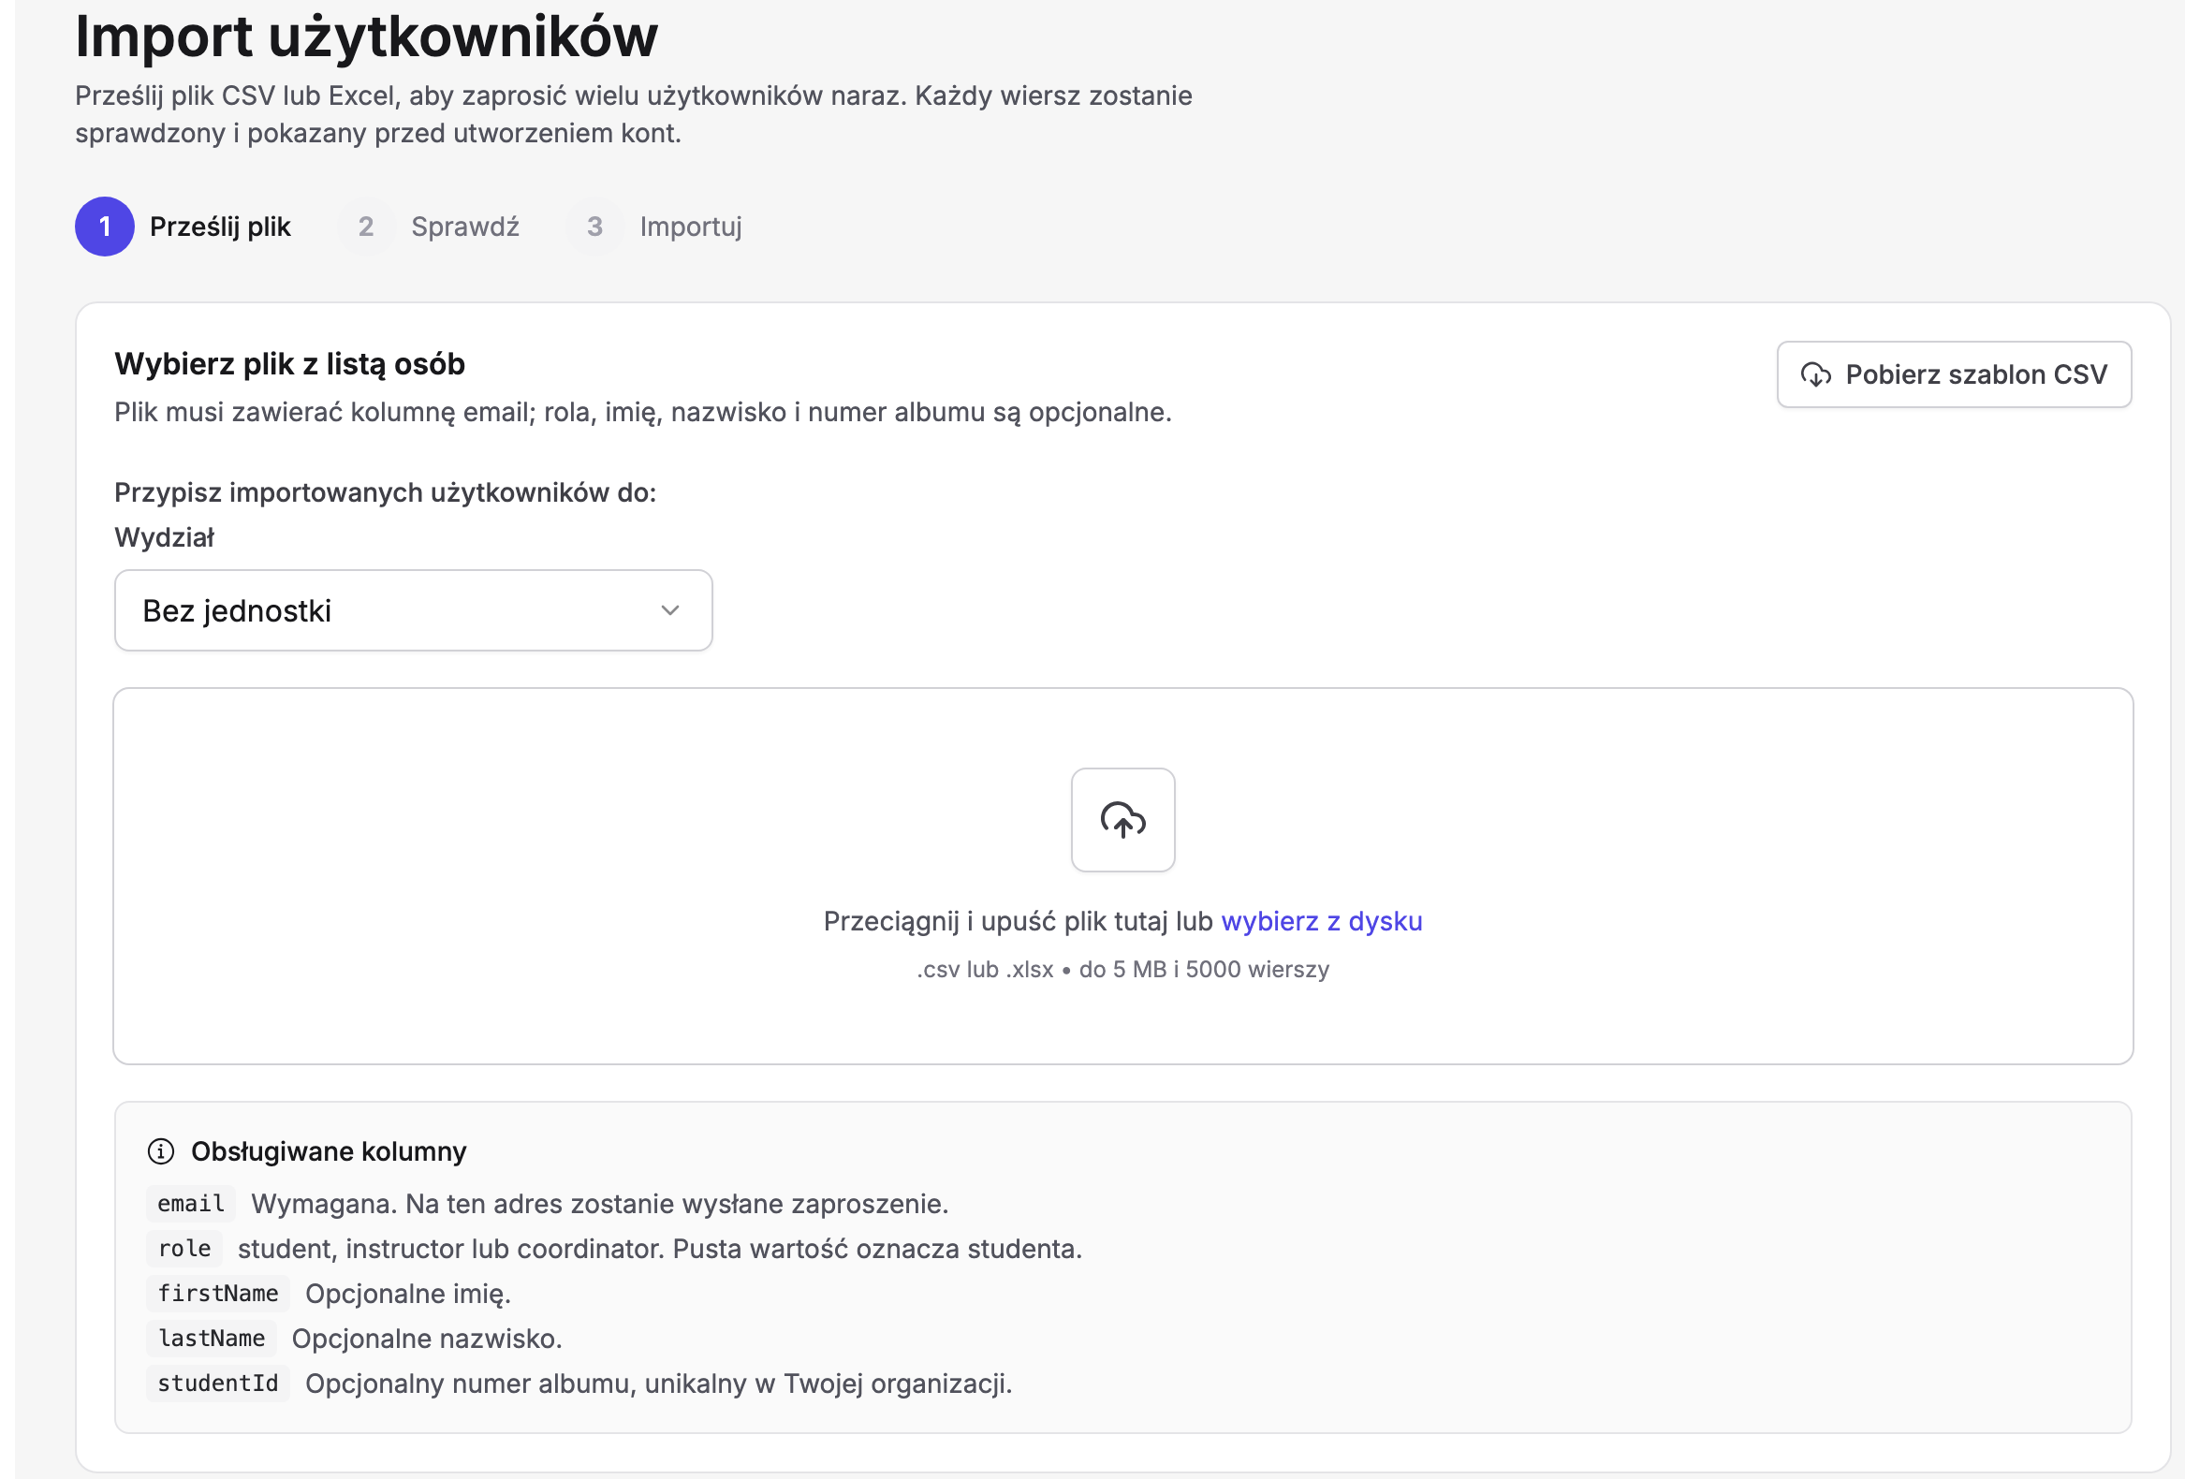The height and width of the screenshot is (1479, 2185).
Task: Click the description Wymagana. Na ten adres zostanie wysłane zaproszenie
Action: coord(600,1204)
